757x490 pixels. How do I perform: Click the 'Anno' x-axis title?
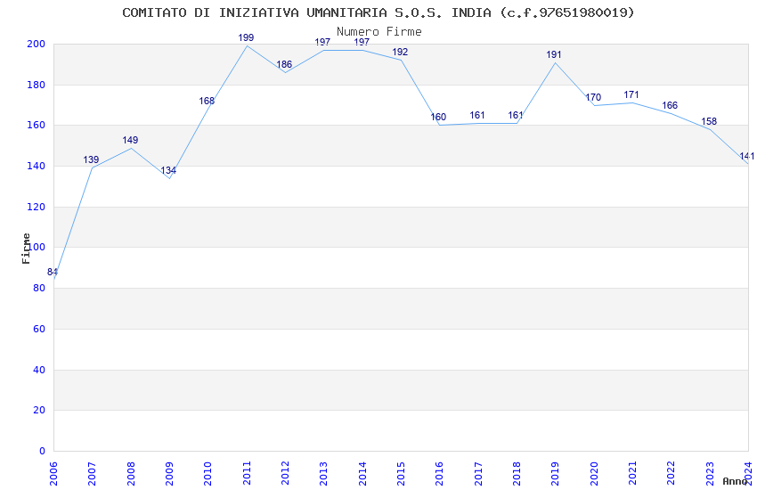coord(735,481)
